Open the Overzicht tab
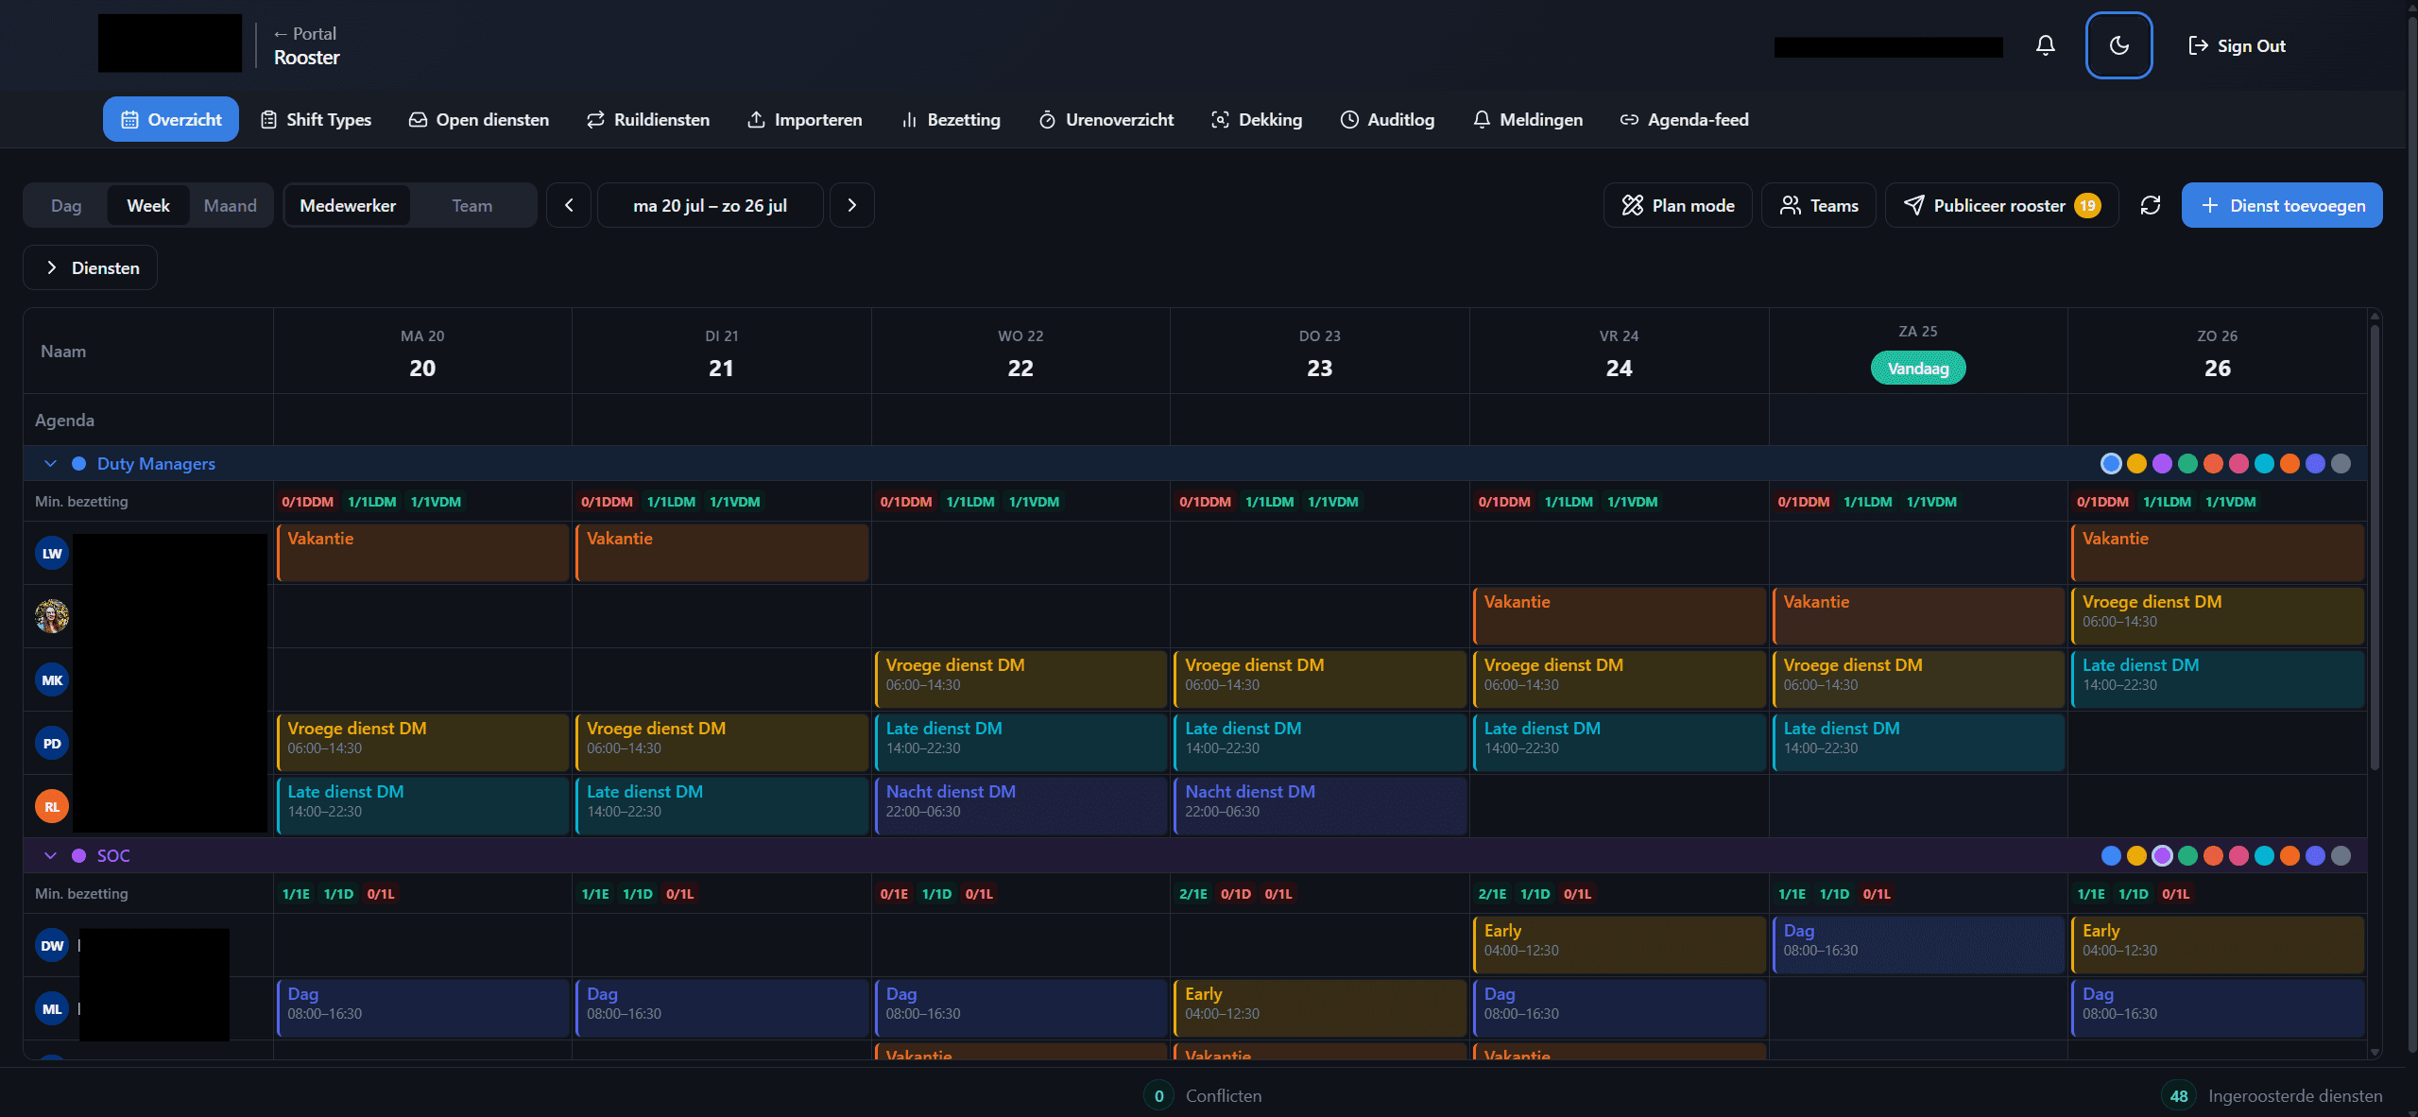The width and height of the screenshot is (2418, 1117). point(171,119)
